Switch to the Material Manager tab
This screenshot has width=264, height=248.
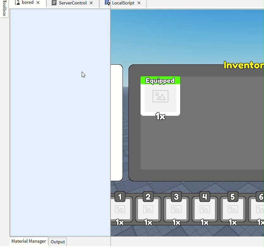tap(28, 241)
